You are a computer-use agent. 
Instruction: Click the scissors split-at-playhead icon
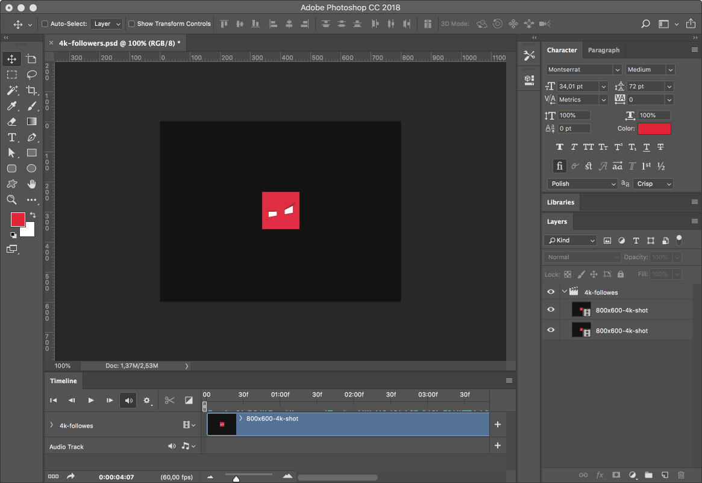pyautogui.click(x=169, y=401)
